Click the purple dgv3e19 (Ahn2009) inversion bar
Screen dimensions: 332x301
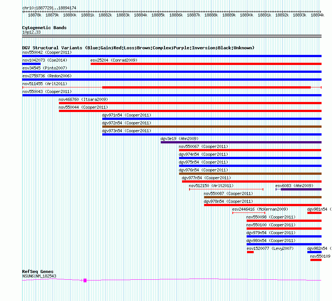coord(241,142)
